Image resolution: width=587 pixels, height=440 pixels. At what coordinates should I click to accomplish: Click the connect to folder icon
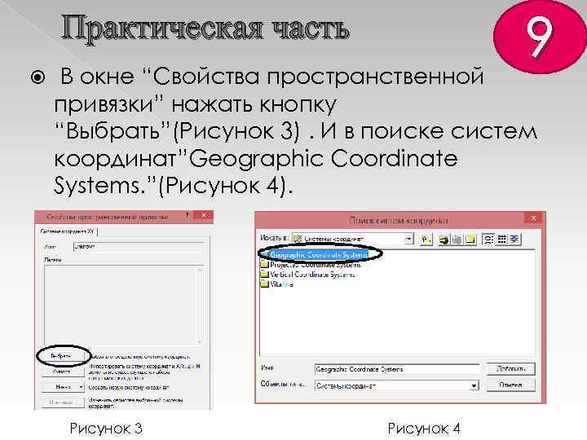pos(444,240)
